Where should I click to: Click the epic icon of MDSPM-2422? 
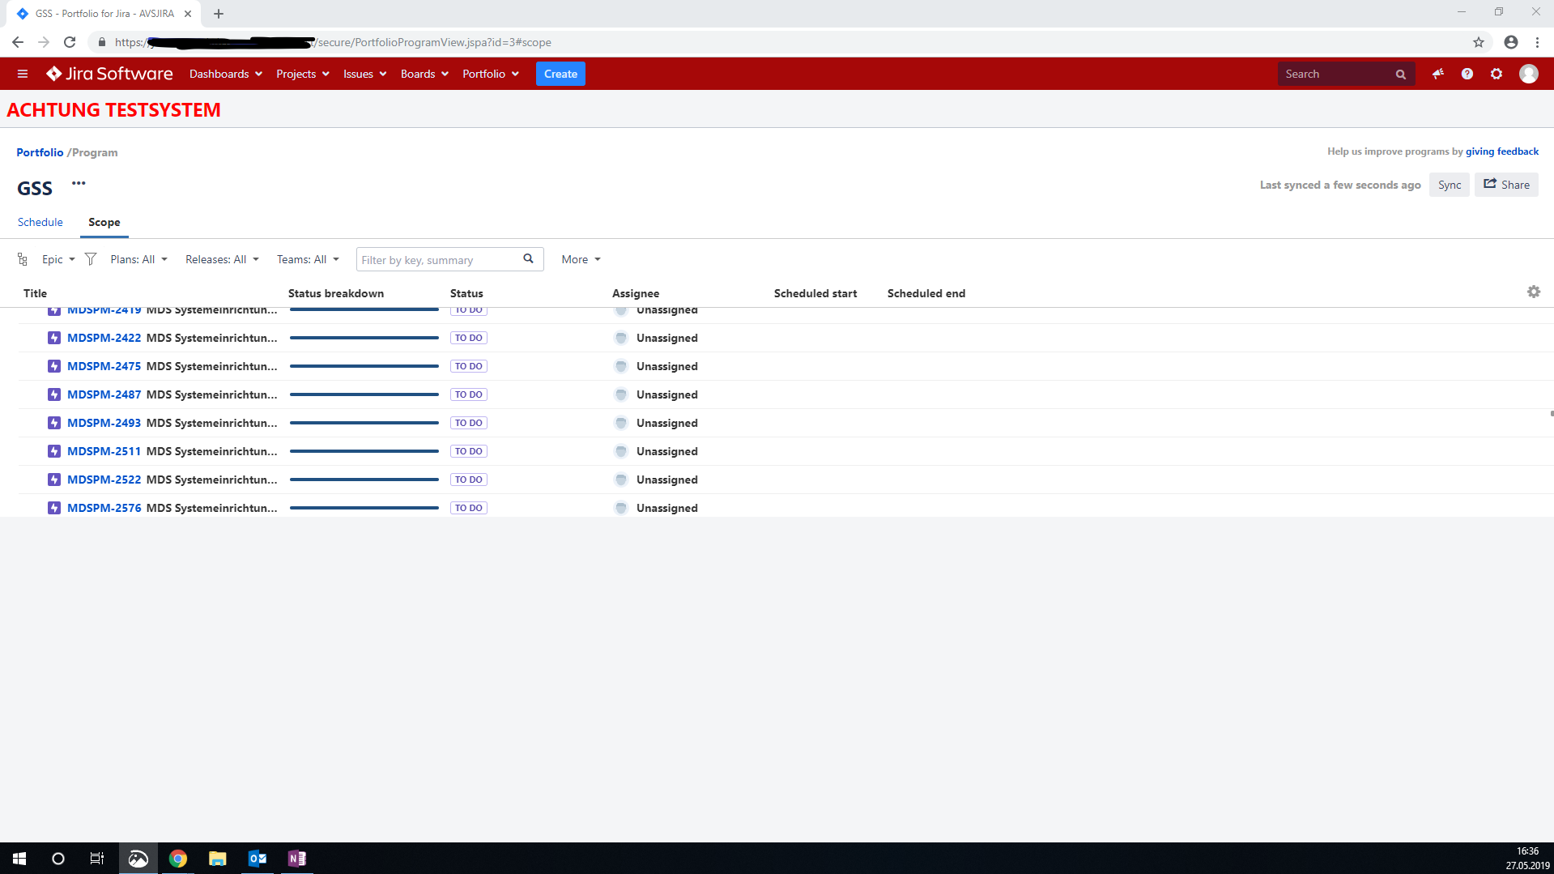[54, 338]
